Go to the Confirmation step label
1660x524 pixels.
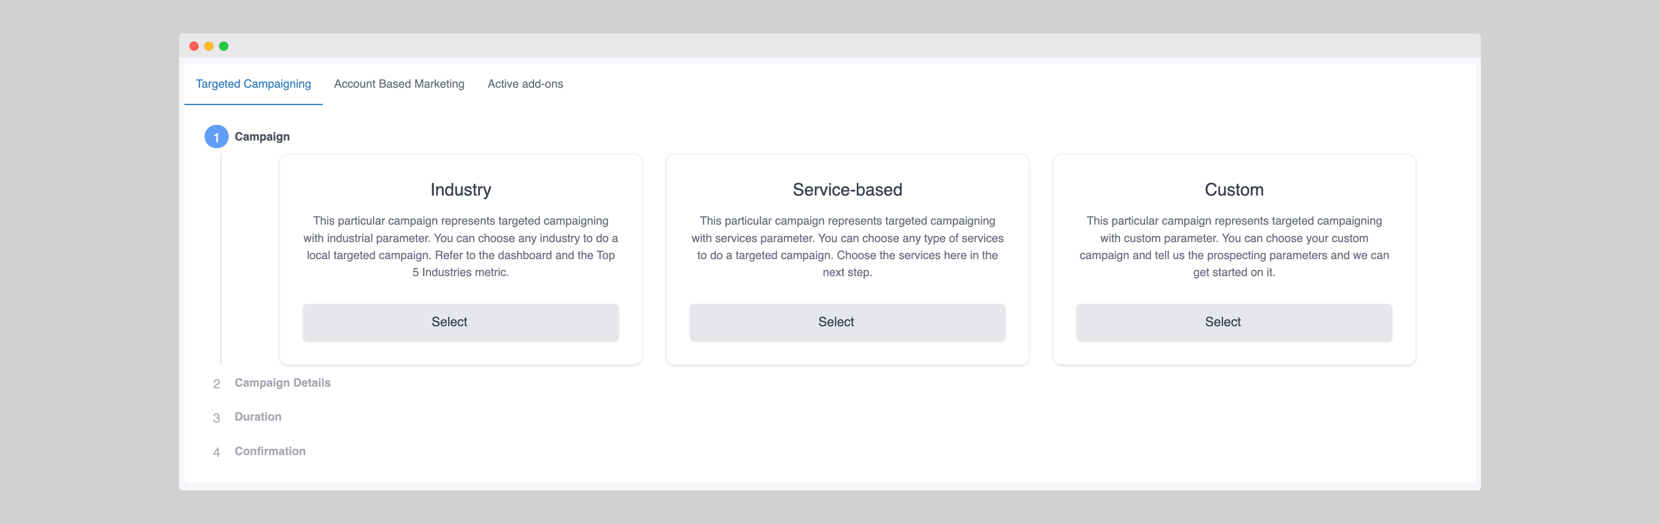pos(270,451)
